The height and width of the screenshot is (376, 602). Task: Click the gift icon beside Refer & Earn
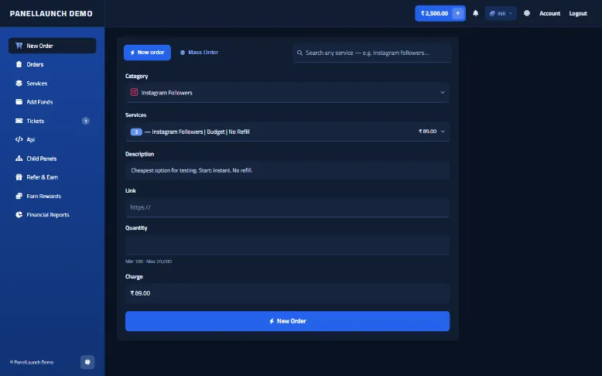[x=19, y=177]
